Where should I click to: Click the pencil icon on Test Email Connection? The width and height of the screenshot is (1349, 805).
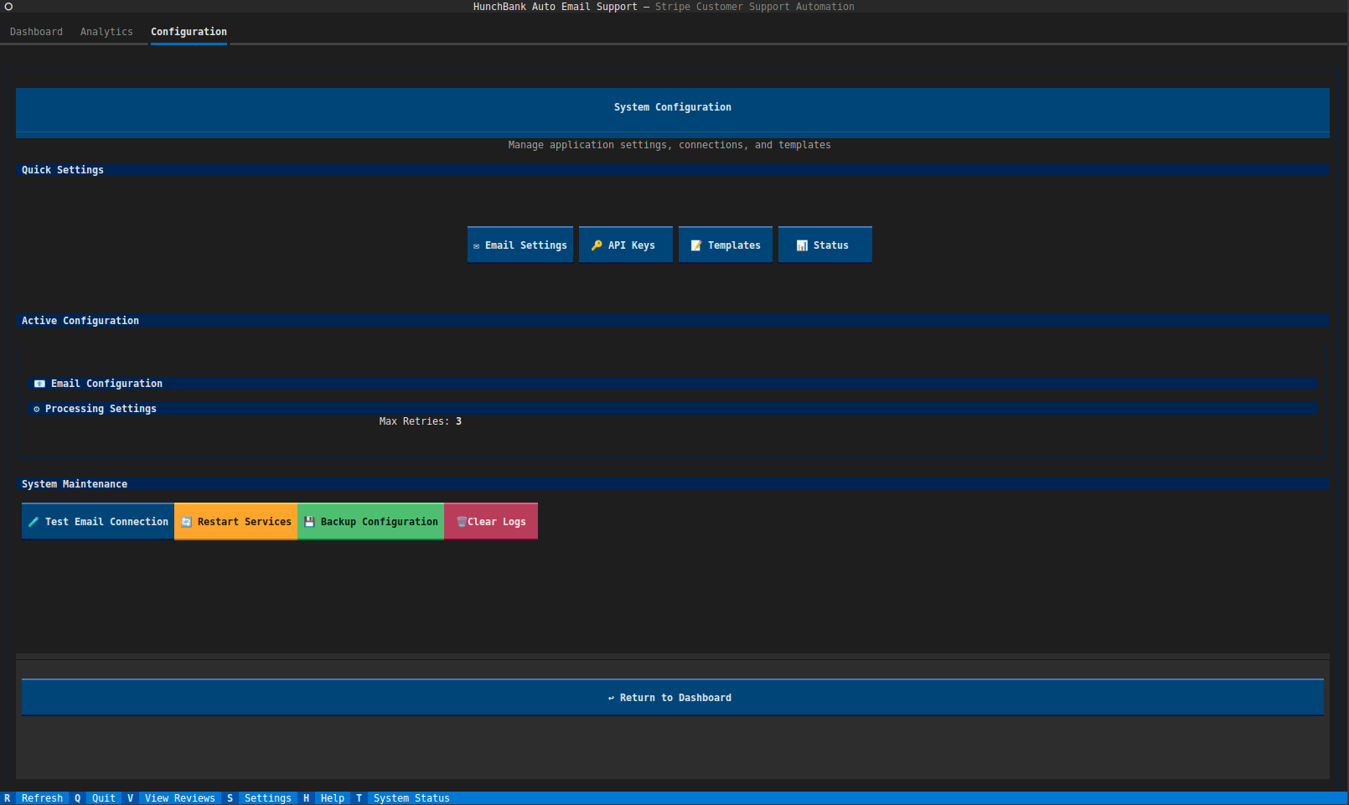(34, 521)
